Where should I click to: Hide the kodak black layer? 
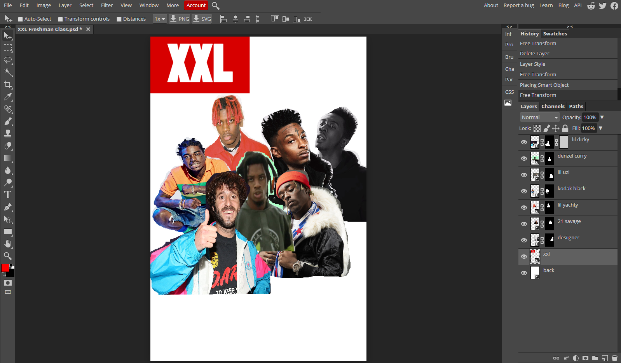pos(524,191)
